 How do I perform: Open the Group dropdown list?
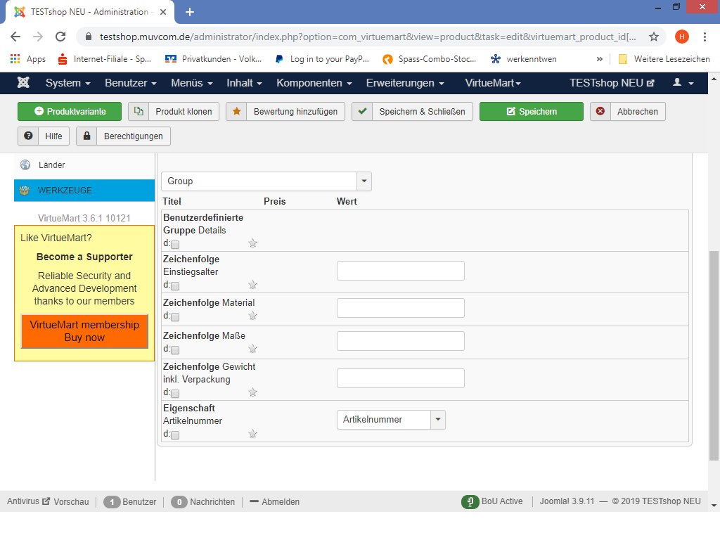(266, 181)
